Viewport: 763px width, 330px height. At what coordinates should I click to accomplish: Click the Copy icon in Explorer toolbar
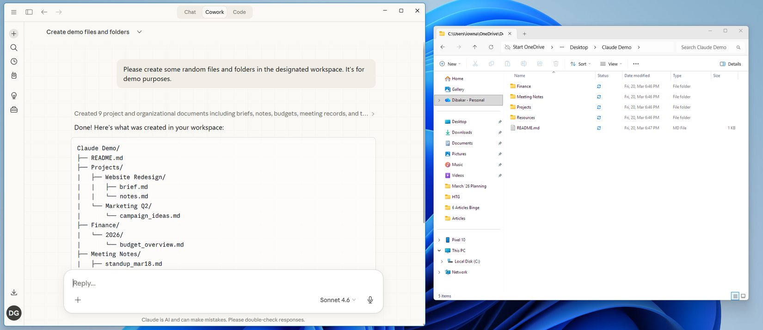[x=491, y=64]
